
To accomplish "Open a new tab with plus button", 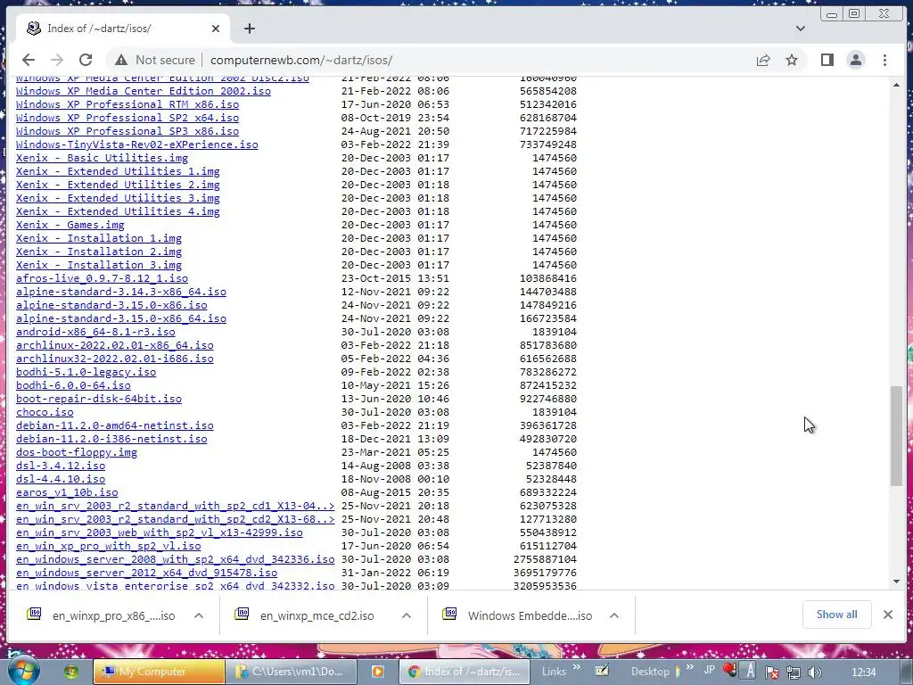I will (x=250, y=29).
